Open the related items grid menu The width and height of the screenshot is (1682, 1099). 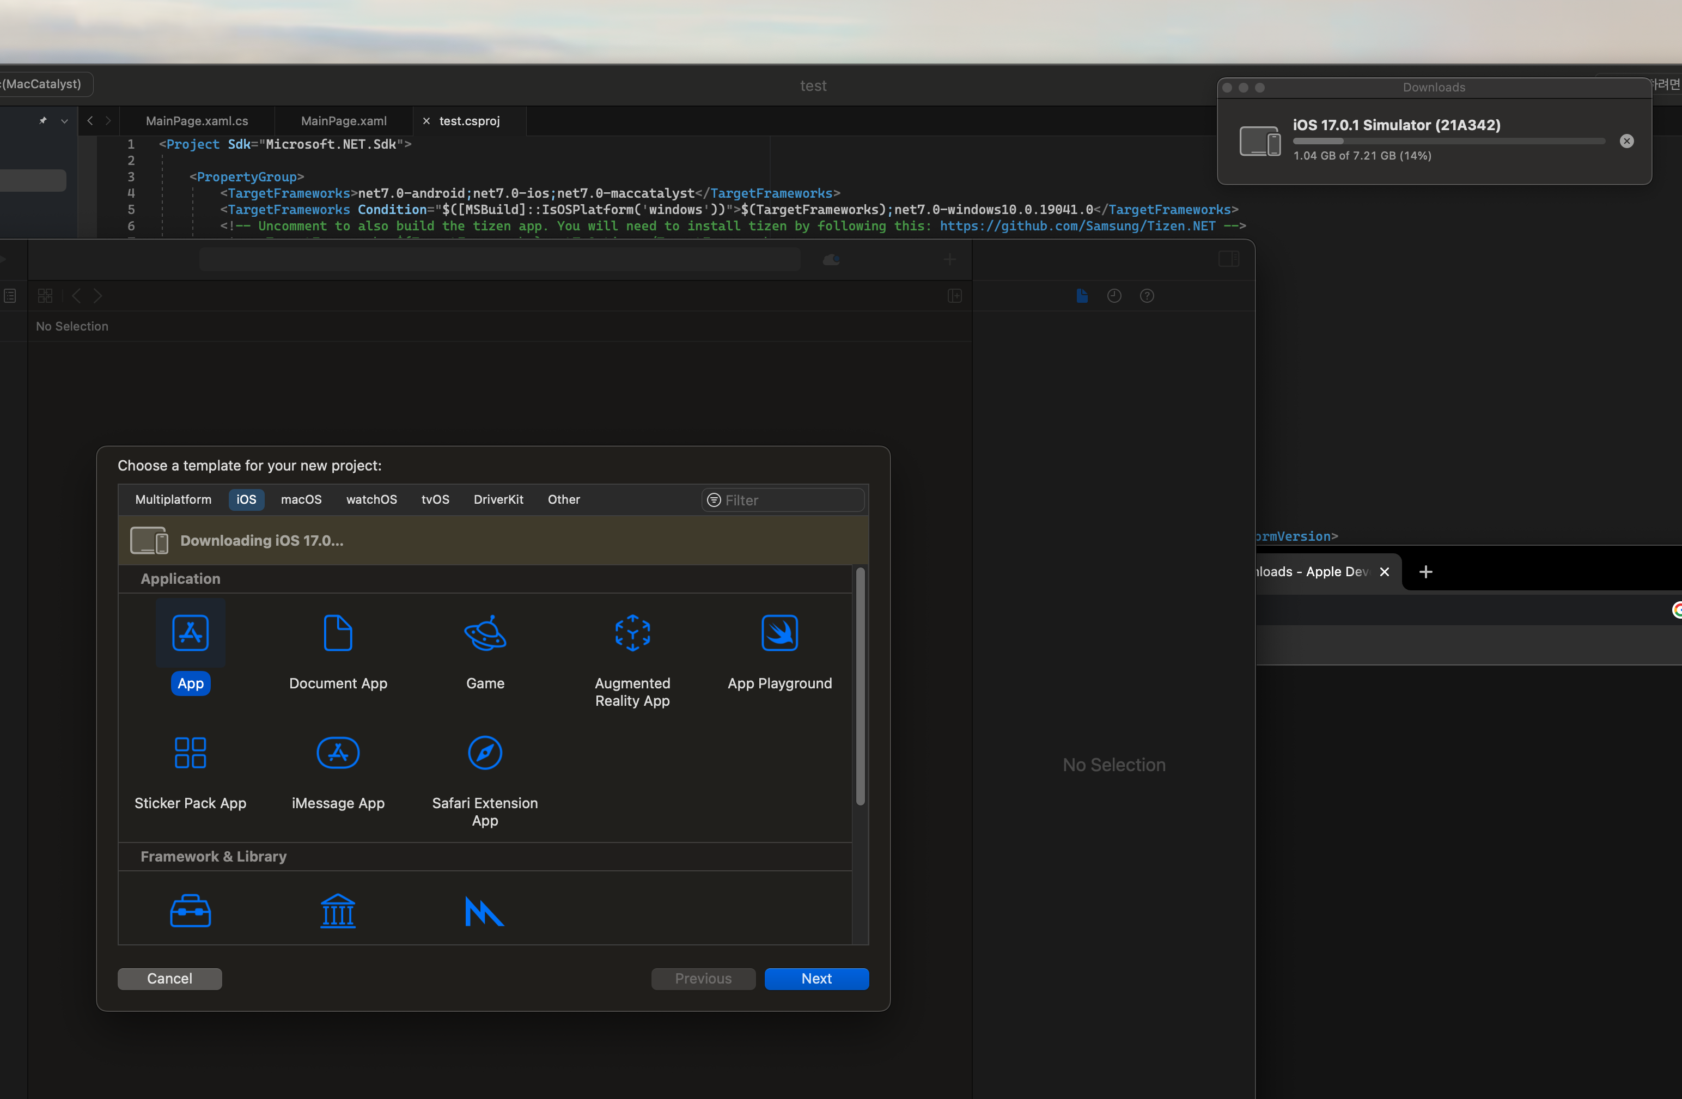pos(45,296)
